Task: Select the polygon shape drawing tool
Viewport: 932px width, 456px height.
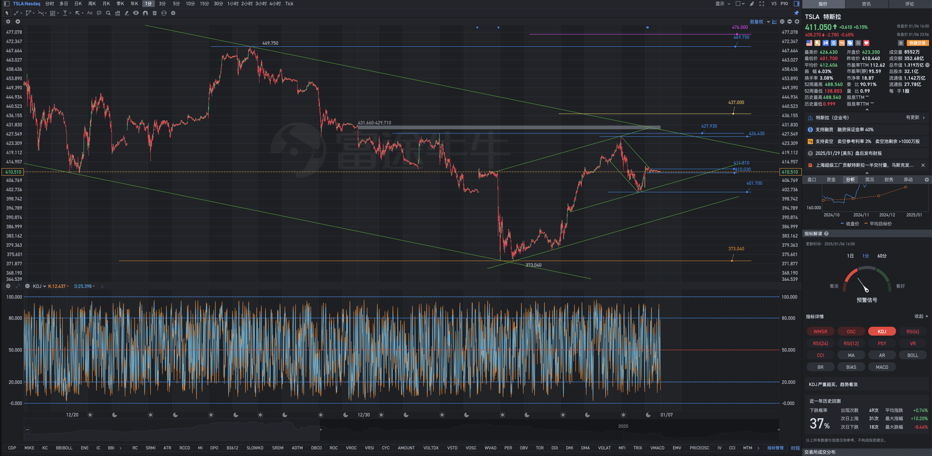Action: coord(28,13)
